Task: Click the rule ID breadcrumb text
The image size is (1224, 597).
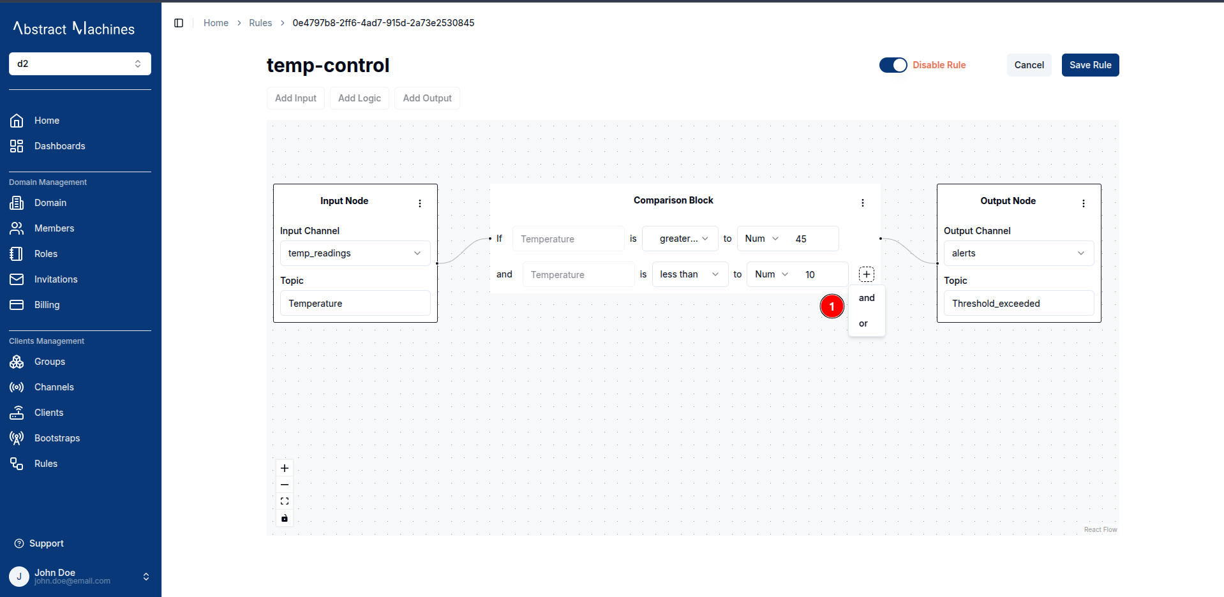Action: point(384,23)
